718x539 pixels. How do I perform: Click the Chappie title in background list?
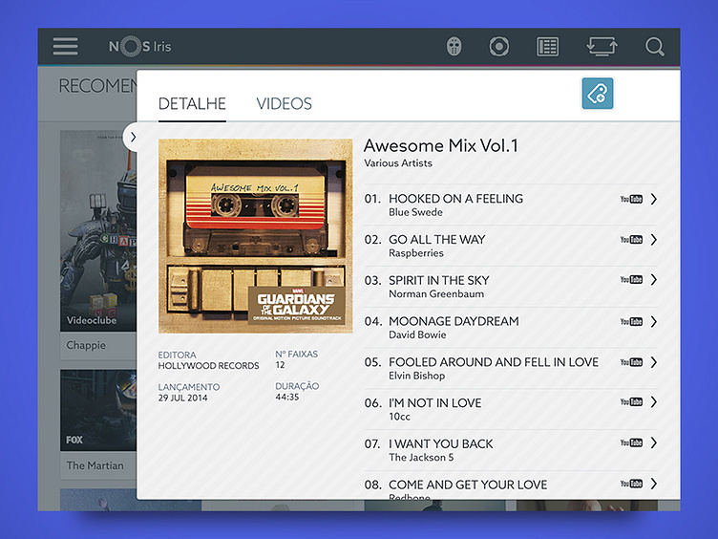click(x=86, y=345)
